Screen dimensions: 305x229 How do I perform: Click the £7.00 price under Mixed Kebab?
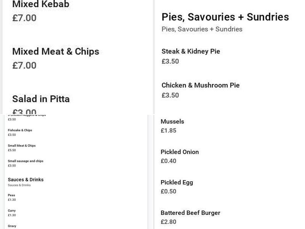pos(24,18)
